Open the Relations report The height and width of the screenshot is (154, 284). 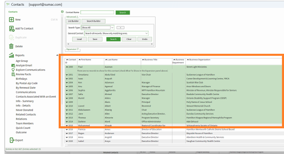(x=21, y=119)
